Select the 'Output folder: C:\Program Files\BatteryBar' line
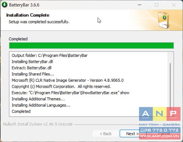183x142 pixels. (50, 55)
